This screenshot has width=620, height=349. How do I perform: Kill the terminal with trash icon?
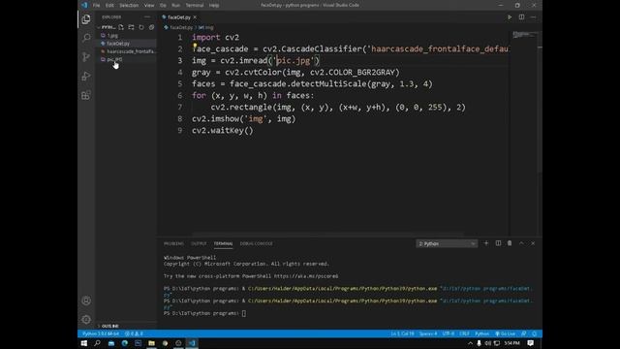coord(510,243)
